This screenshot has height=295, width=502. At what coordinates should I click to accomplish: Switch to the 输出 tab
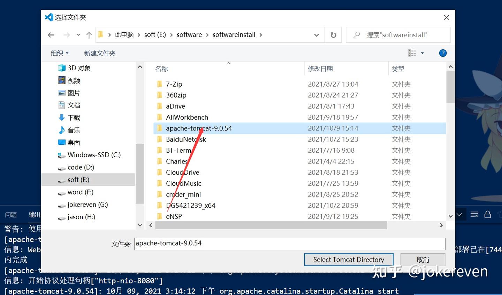point(34,215)
